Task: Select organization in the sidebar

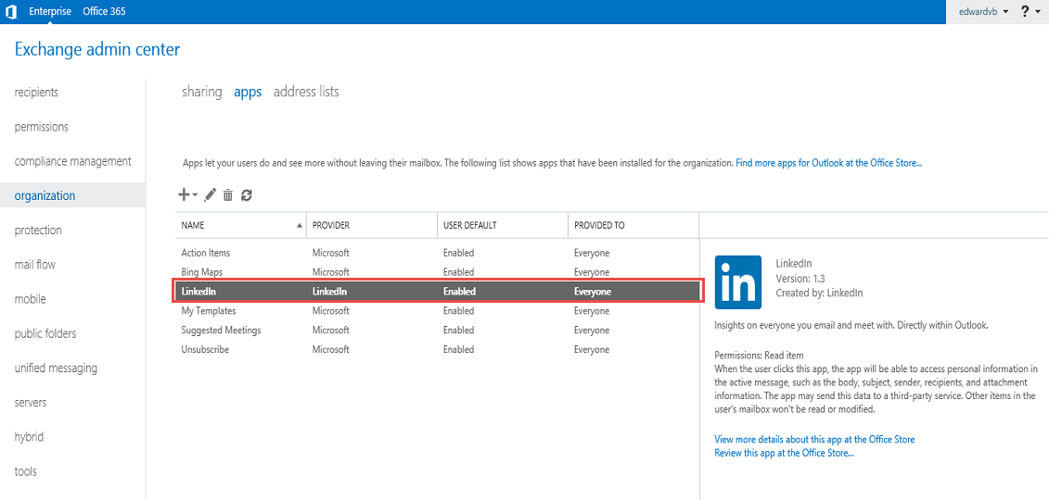Action: (72, 195)
